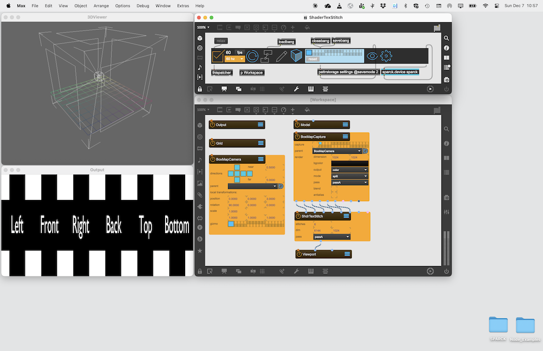Toggle the BoxMapCamera power button

212,159
